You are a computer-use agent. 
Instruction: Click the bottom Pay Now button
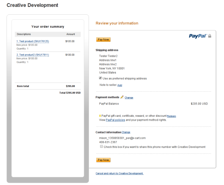click(x=103, y=160)
